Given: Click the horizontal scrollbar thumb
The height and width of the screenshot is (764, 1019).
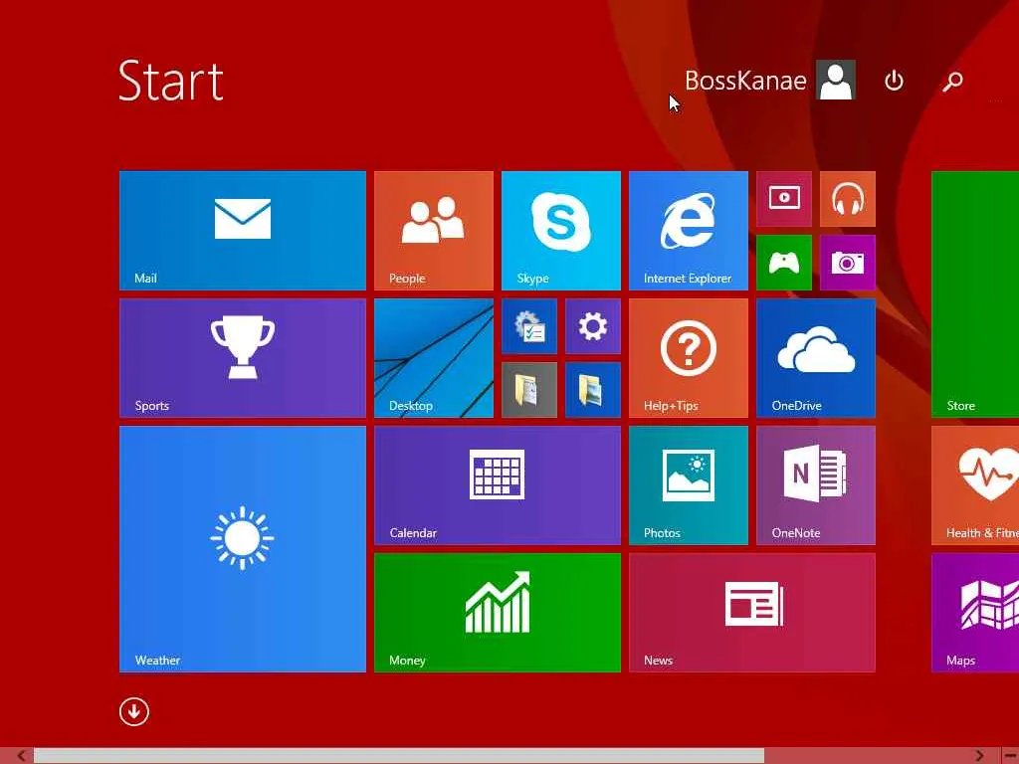Looking at the screenshot, I should click(x=399, y=756).
